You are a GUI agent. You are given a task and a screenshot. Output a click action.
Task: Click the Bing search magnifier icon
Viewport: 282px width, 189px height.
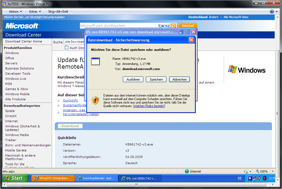coord(173,26)
